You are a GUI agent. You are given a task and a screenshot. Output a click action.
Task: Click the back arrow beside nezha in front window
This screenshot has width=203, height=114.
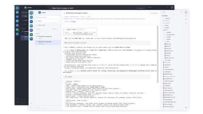click(36, 12)
